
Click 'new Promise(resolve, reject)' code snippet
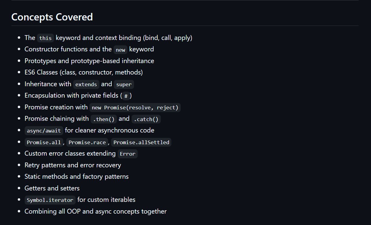tap(135, 108)
